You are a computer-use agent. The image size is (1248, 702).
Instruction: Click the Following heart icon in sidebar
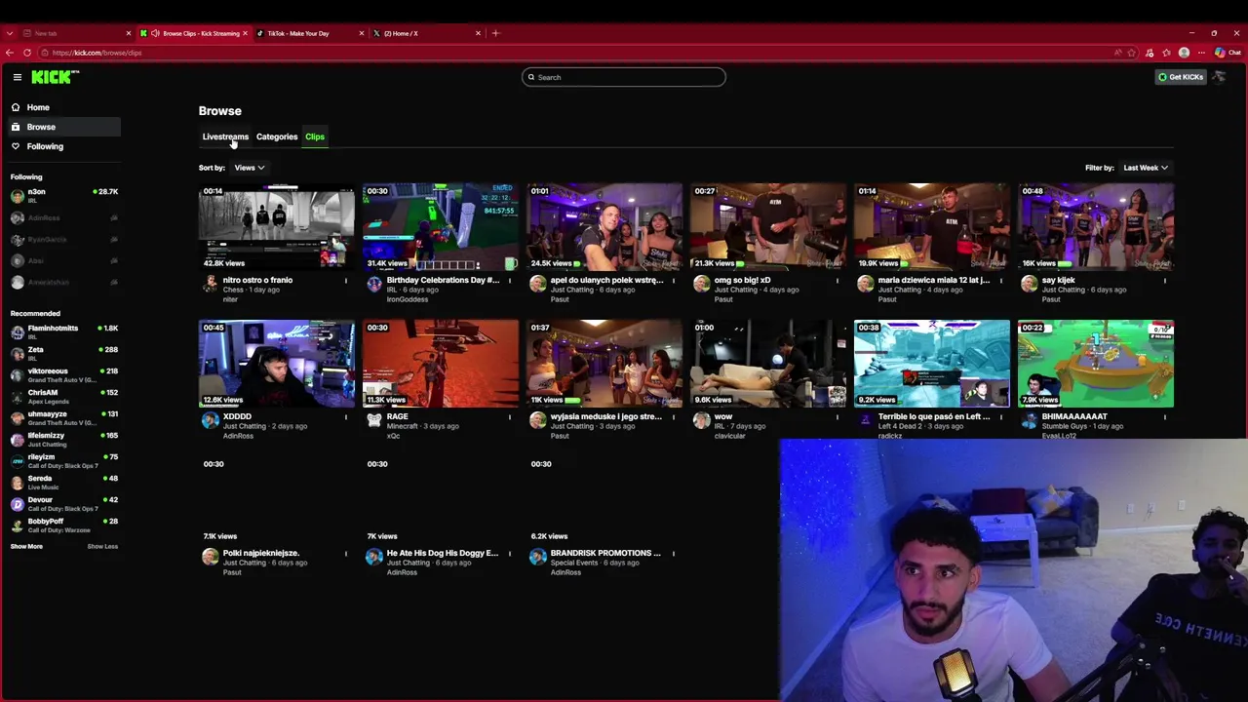point(16,146)
